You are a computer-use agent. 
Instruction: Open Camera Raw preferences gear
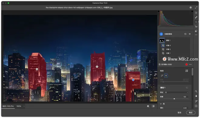coord(191,8)
